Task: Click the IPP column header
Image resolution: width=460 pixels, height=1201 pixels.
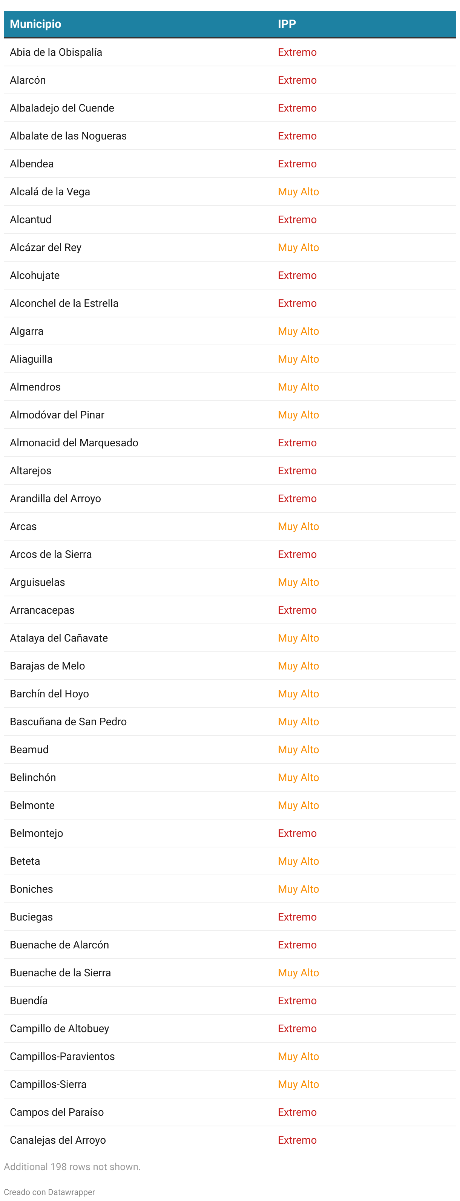Action: click(287, 24)
